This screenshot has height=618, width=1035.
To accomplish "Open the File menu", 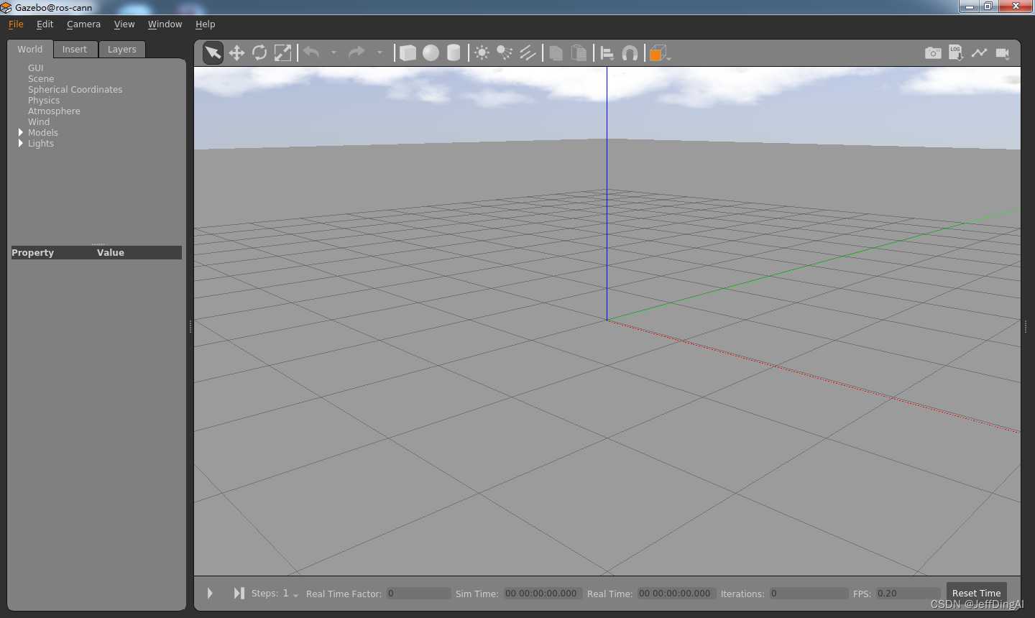I will [x=16, y=24].
